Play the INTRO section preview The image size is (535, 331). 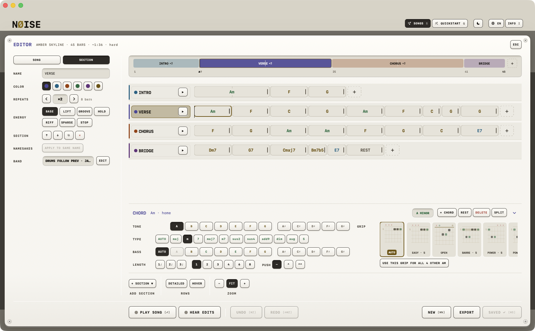pyautogui.click(x=183, y=92)
